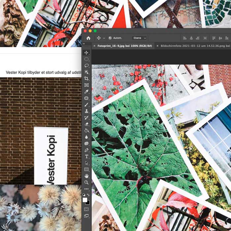
Task: Select the Lasso tool
Action: click(x=86, y=65)
